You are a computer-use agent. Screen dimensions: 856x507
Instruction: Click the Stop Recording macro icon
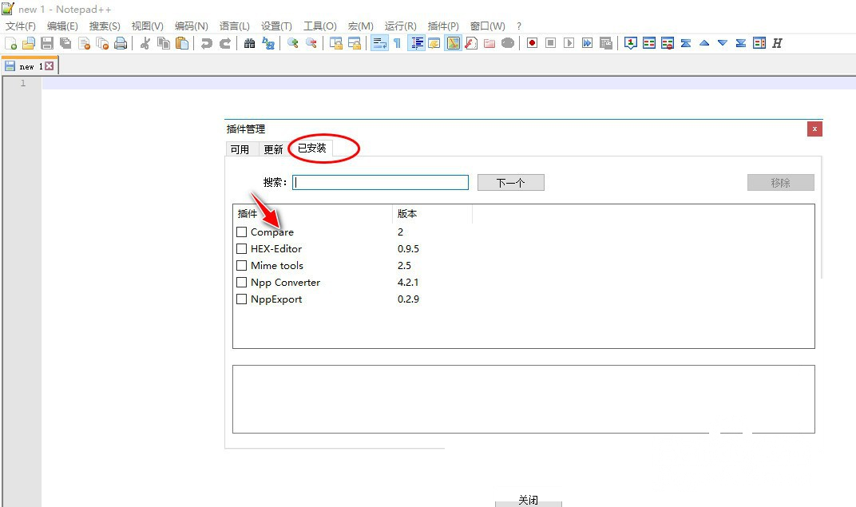pos(550,43)
